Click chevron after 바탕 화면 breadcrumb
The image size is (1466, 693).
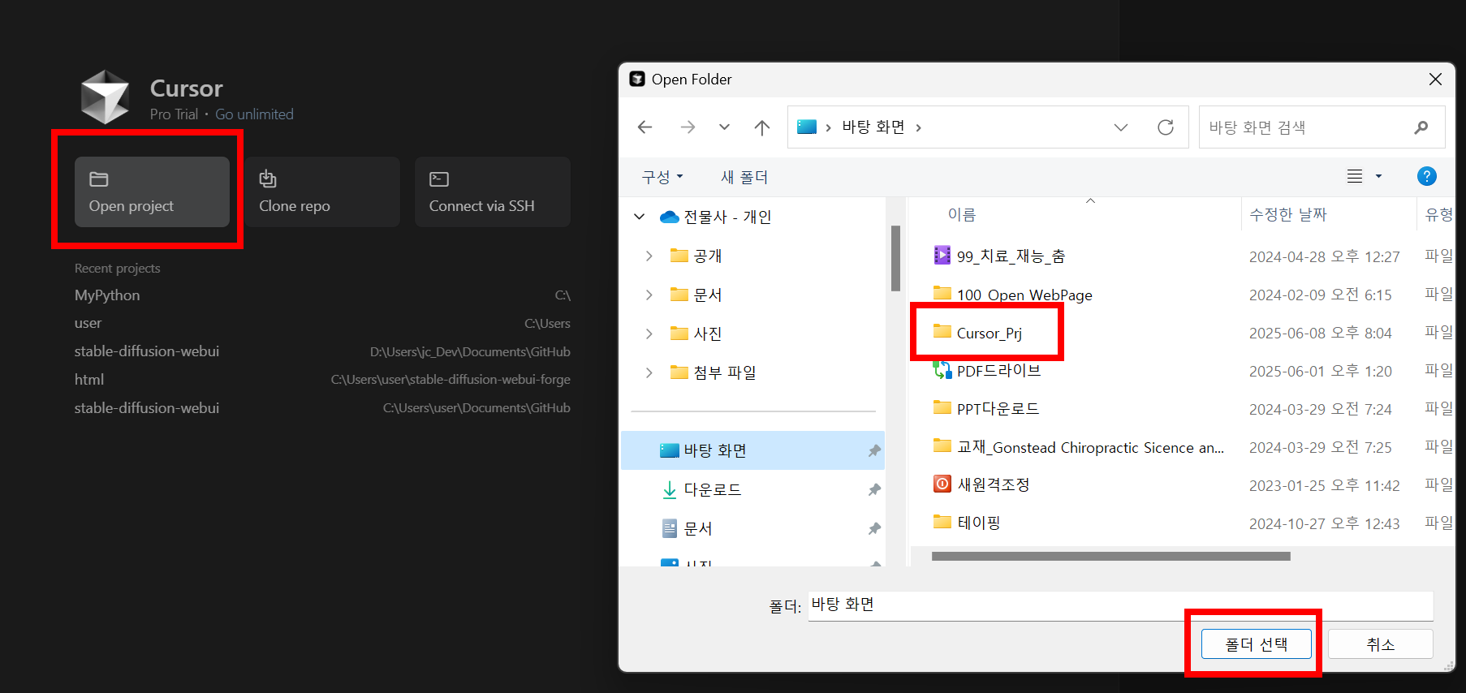[x=918, y=127]
